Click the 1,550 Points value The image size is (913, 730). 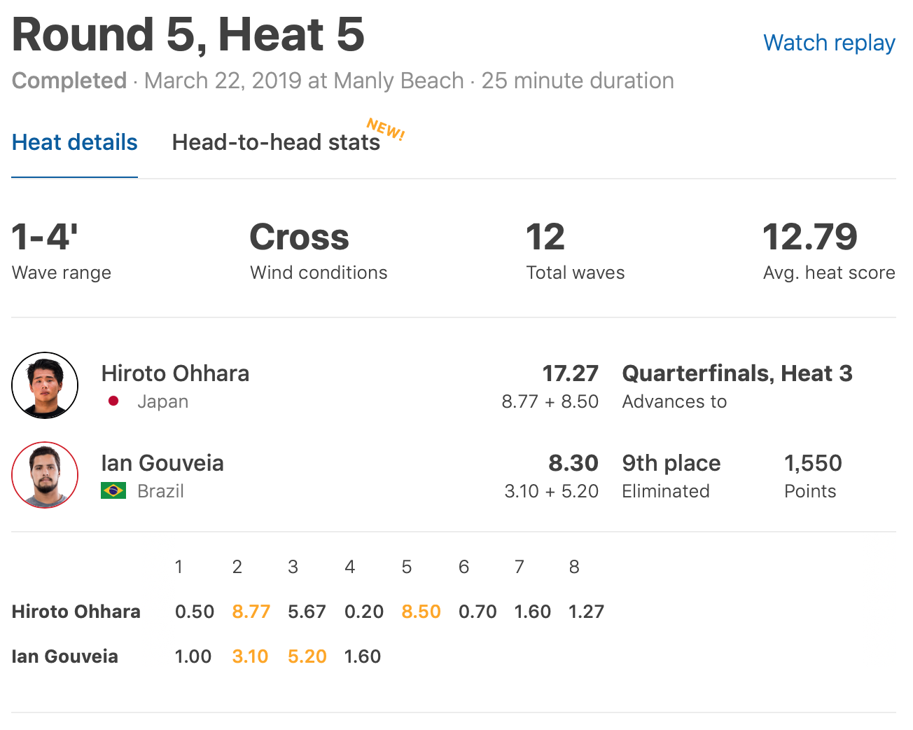(x=812, y=463)
